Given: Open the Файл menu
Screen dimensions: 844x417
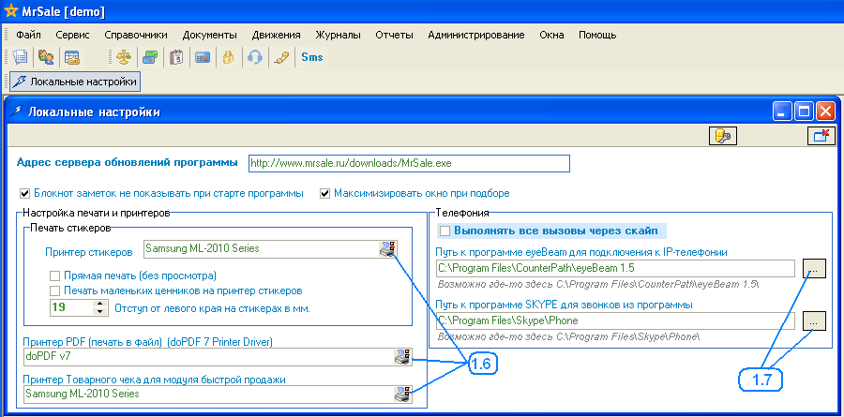Looking at the screenshot, I should (x=28, y=35).
